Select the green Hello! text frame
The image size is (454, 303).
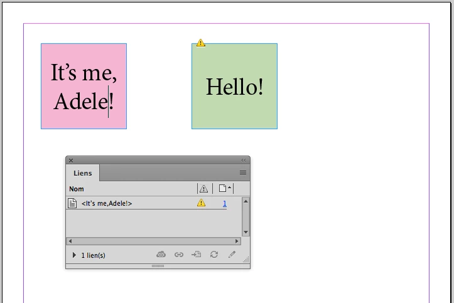coord(234,86)
